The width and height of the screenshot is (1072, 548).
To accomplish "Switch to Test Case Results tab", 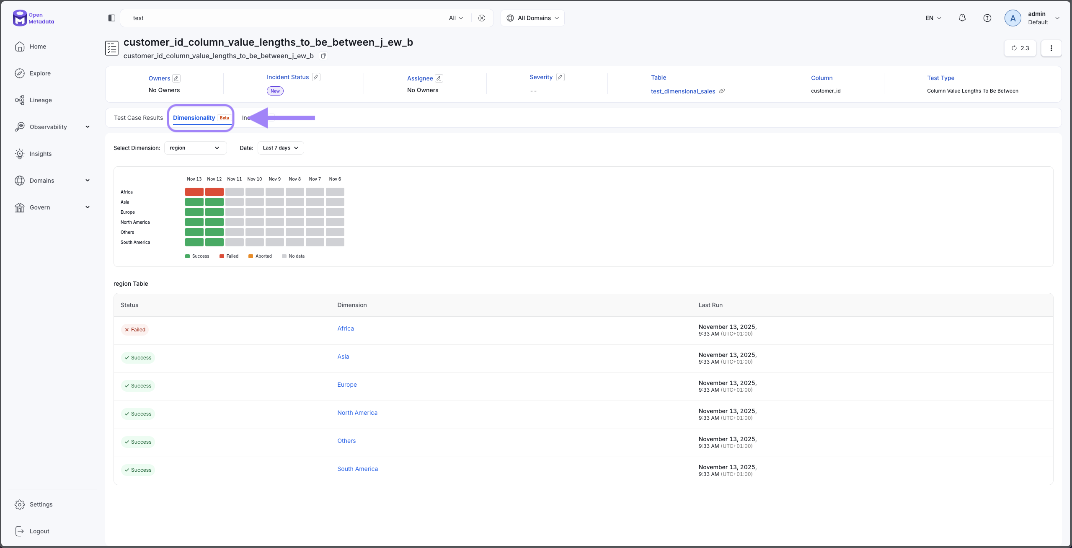I will tap(138, 118).
